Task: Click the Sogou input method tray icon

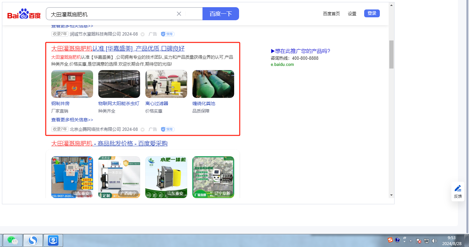Action: click(390, 240)
